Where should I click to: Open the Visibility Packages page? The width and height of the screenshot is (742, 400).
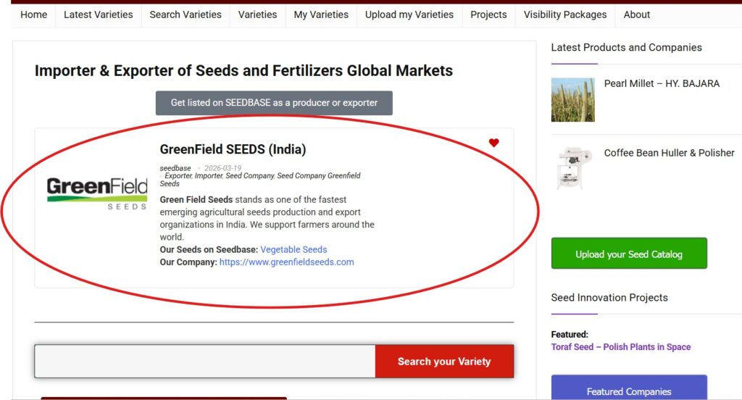click(565, 14)
